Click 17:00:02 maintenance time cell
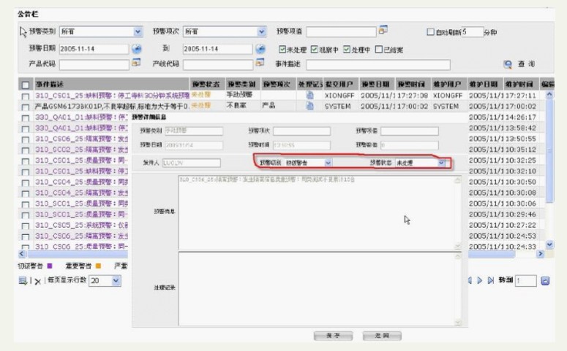The height and width of the screenshot is (351, 567). [x=520, y=106]
